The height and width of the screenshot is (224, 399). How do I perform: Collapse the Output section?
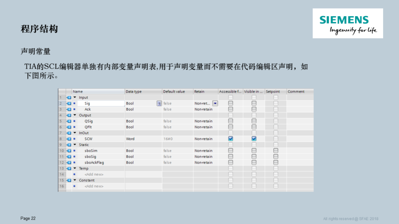point(75,115)
